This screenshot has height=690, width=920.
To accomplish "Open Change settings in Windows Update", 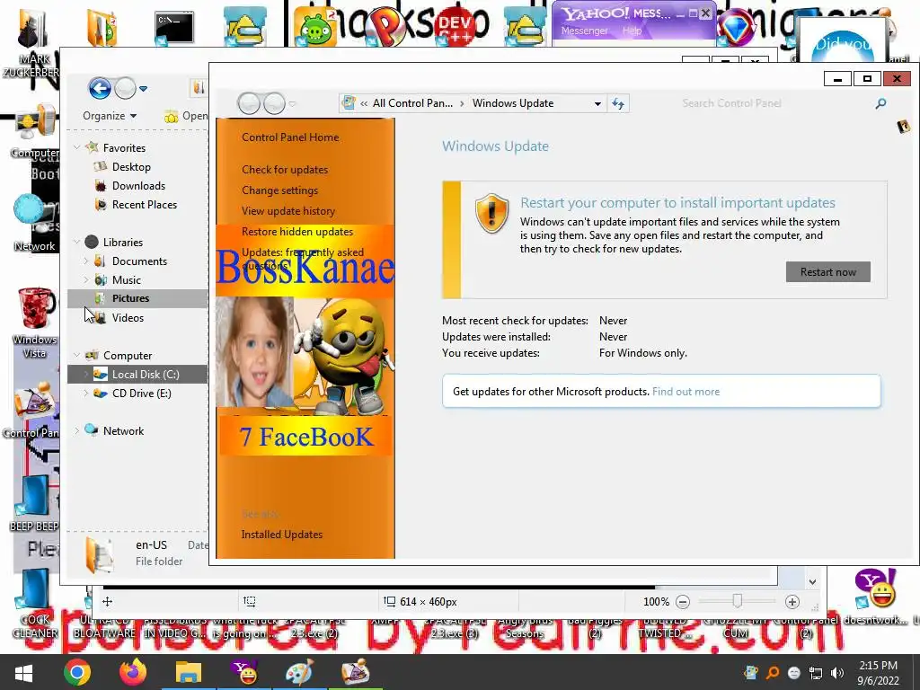I will 280,190.
